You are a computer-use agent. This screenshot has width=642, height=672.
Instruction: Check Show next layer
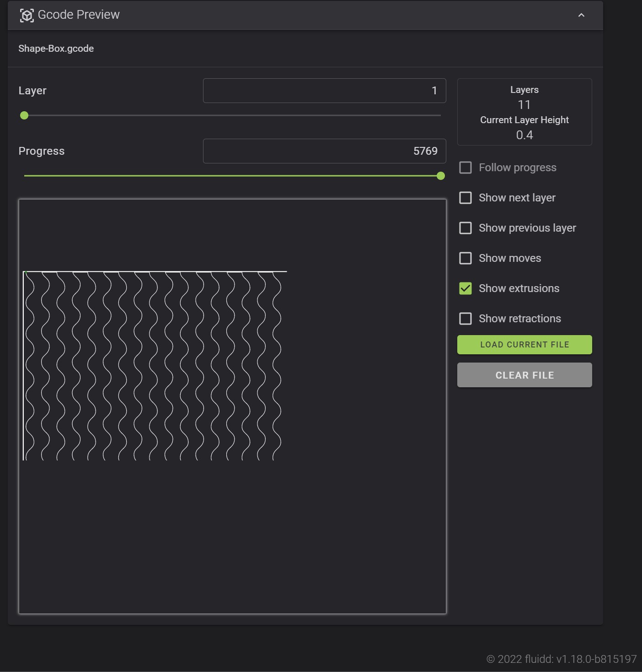point(465,198)
